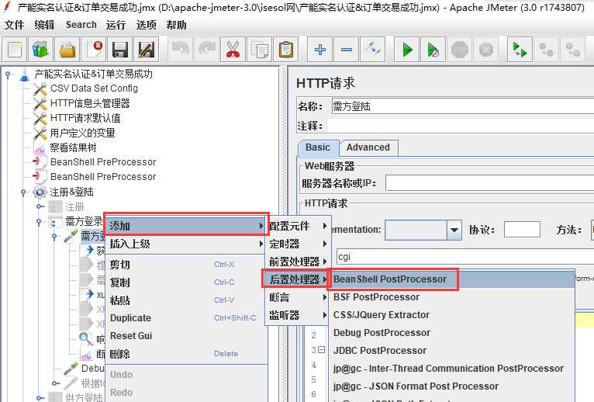Viewport: 594px width, 402px height.
Task: Click the Remote shutdown all icon
Action: click(572, 50)
